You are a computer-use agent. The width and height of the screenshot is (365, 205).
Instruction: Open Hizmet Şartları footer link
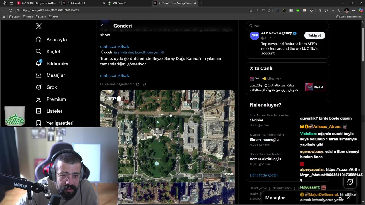coord(258,188)
